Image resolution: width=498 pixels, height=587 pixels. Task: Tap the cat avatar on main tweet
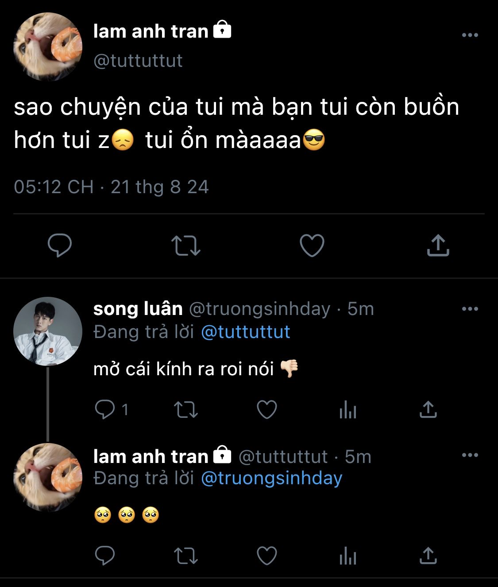click(48, 47)
